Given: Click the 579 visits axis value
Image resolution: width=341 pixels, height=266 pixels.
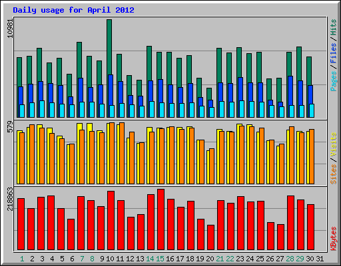Looking at the screenshot, I should coord(11,126).
